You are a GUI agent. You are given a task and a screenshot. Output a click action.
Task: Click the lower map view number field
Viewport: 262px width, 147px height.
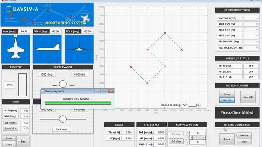click(x=197, y=142)
